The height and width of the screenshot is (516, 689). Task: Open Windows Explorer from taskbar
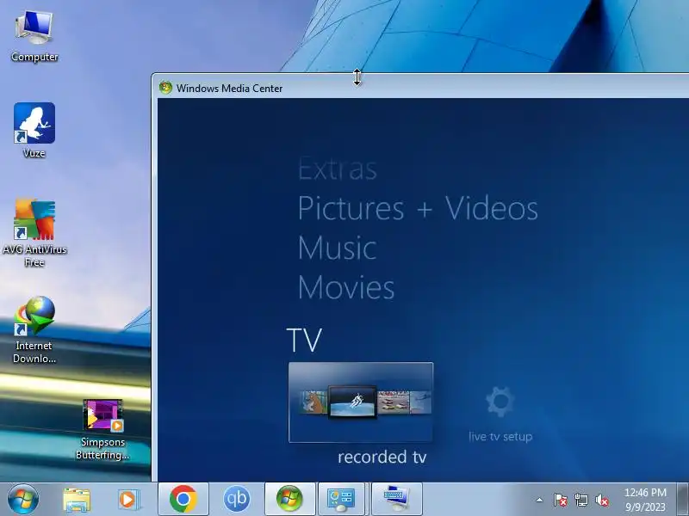tap(77, 500)
